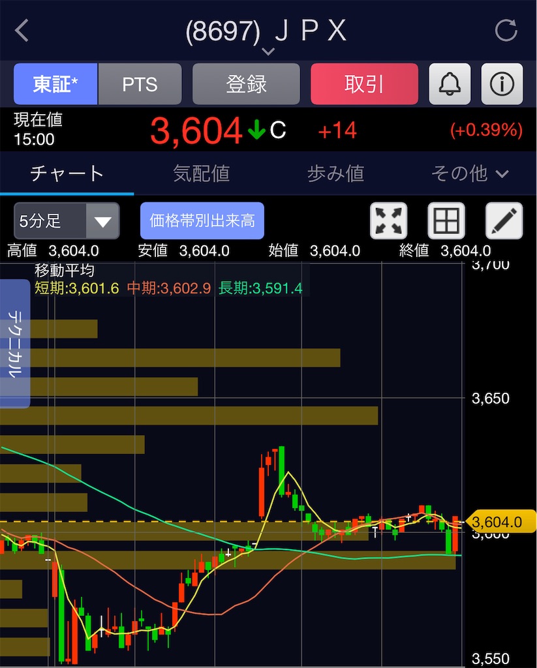The image size is (537, 668).
Task: Switch to the 歩み値 tab
Action: [x=336, y=174]
